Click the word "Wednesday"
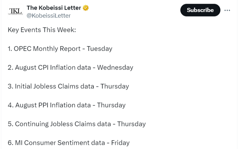 point(115,67)
